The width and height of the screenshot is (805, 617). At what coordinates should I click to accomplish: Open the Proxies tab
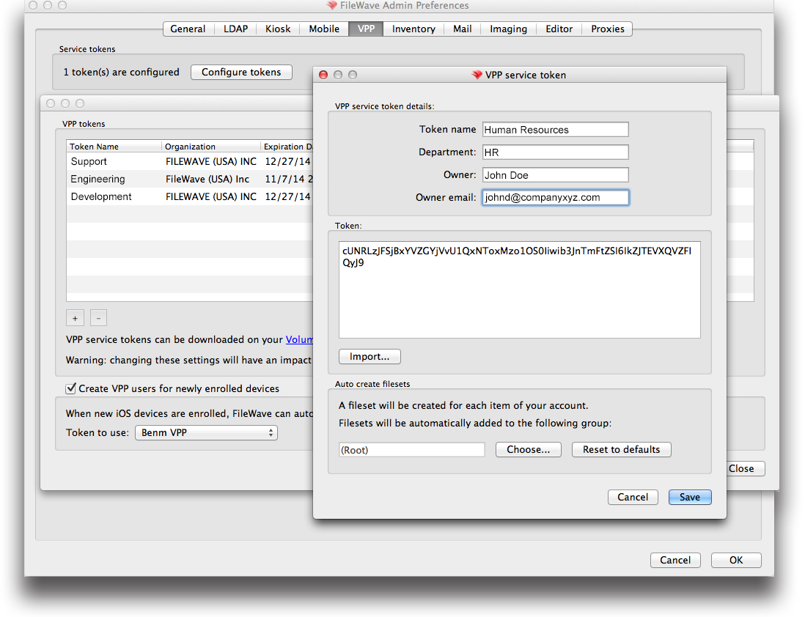click(x=607, y=29)
